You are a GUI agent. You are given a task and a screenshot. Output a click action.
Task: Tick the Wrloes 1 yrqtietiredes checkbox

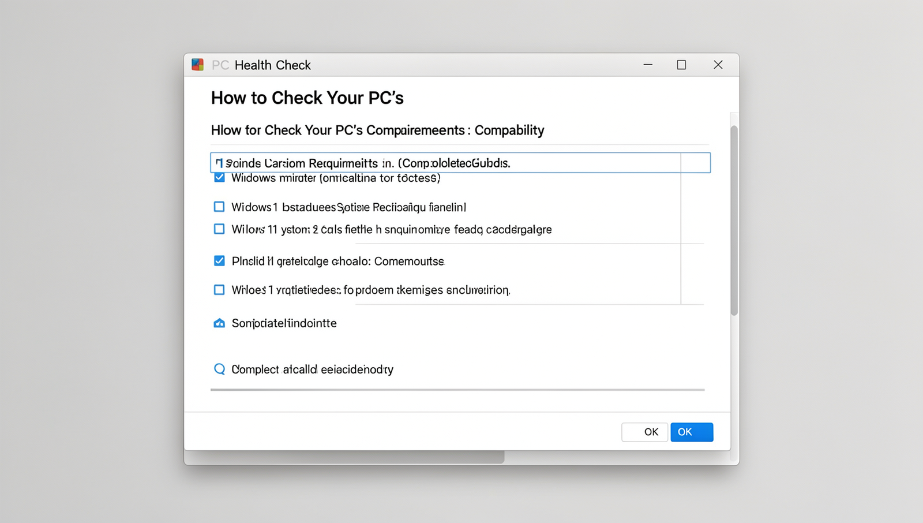point(219,290)
